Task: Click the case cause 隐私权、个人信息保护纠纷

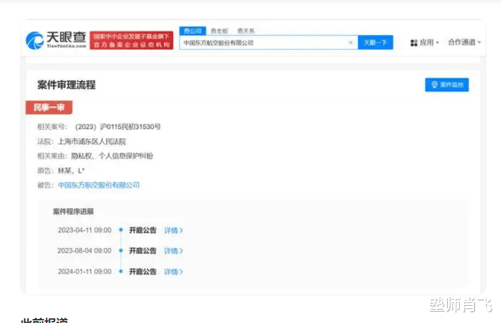Action: pos(112,156)
